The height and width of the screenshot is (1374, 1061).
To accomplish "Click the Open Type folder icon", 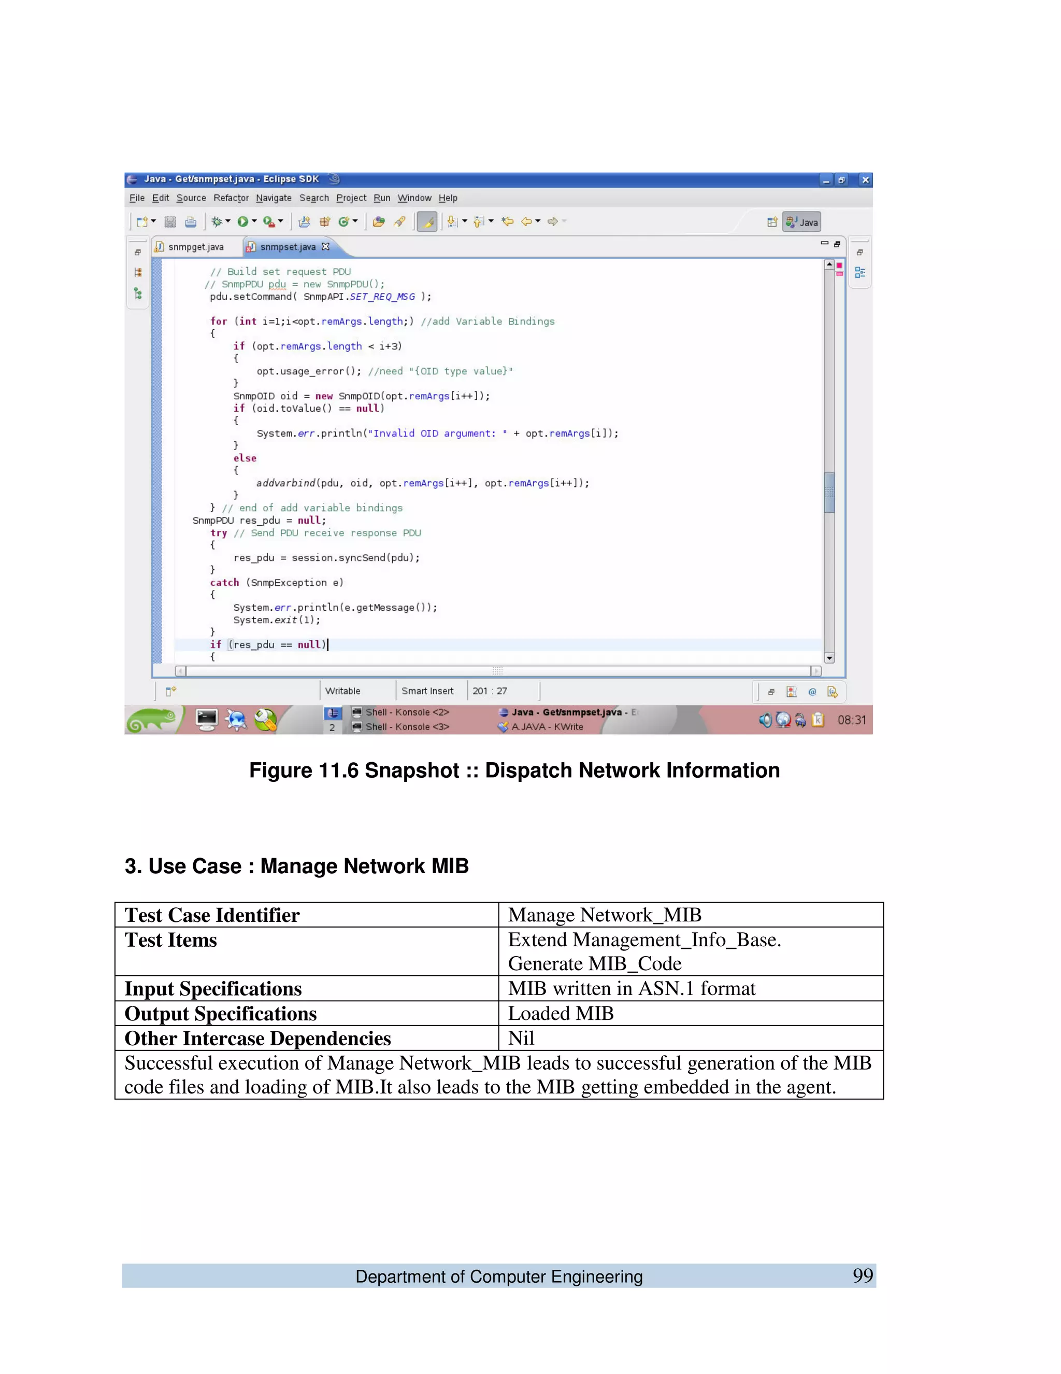I will pyautogui.click(x=378, y=221).
